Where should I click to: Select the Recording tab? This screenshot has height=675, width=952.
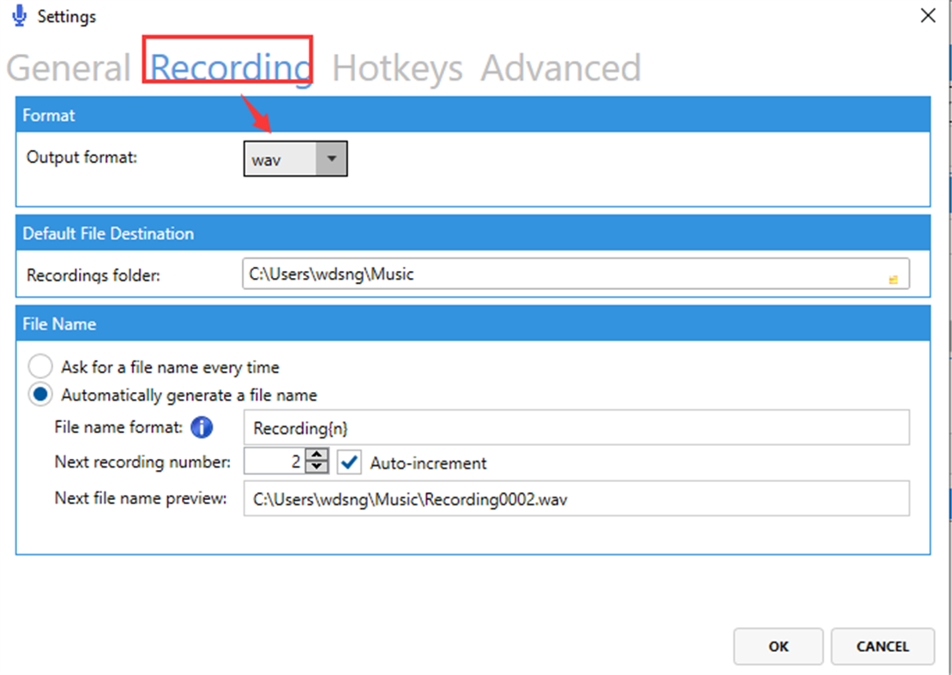[227, 68]
